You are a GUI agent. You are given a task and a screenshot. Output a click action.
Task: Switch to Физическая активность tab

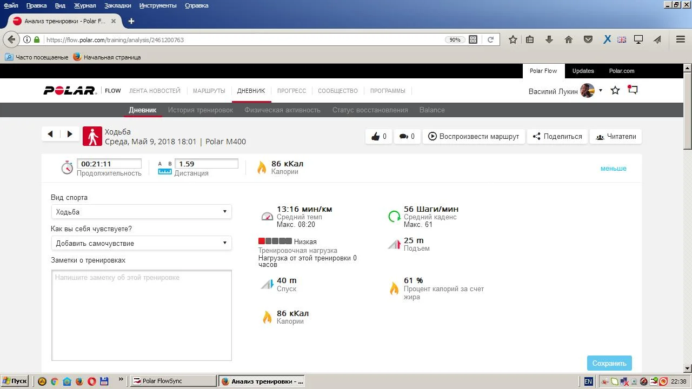(282, 110)
